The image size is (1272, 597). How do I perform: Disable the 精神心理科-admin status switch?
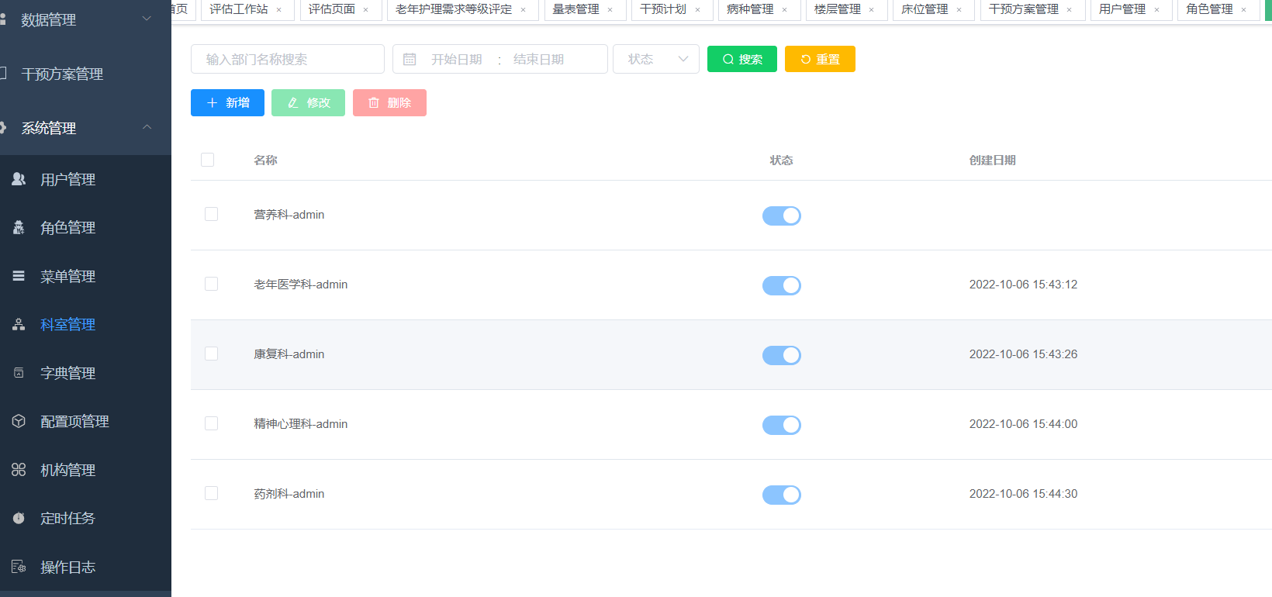tap(782, 425)
